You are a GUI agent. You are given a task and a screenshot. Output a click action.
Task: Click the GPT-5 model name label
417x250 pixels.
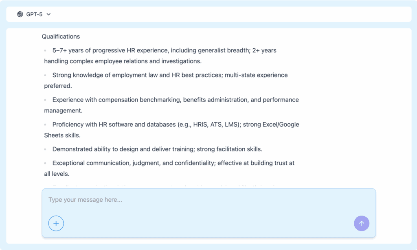pos(34,14)
